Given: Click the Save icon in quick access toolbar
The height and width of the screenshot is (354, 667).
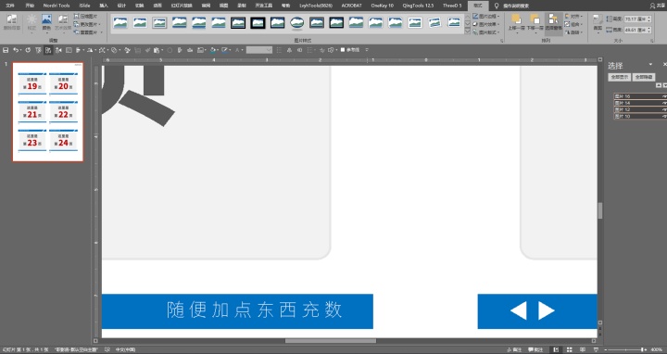Looking at the screenshot, I should pos(6,50).
